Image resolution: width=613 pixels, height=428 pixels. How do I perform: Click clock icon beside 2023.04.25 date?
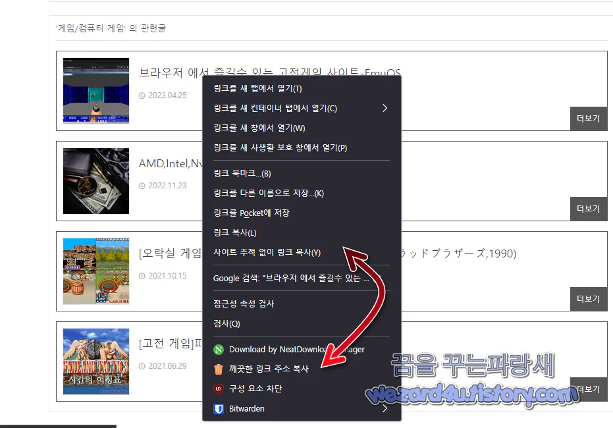(x=142, y=95)
